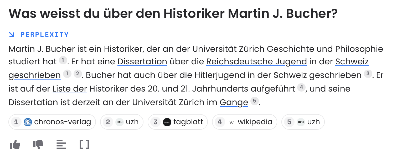Click the Liste der link in the answer
The image size is (402, 158).
click(70, 89)
